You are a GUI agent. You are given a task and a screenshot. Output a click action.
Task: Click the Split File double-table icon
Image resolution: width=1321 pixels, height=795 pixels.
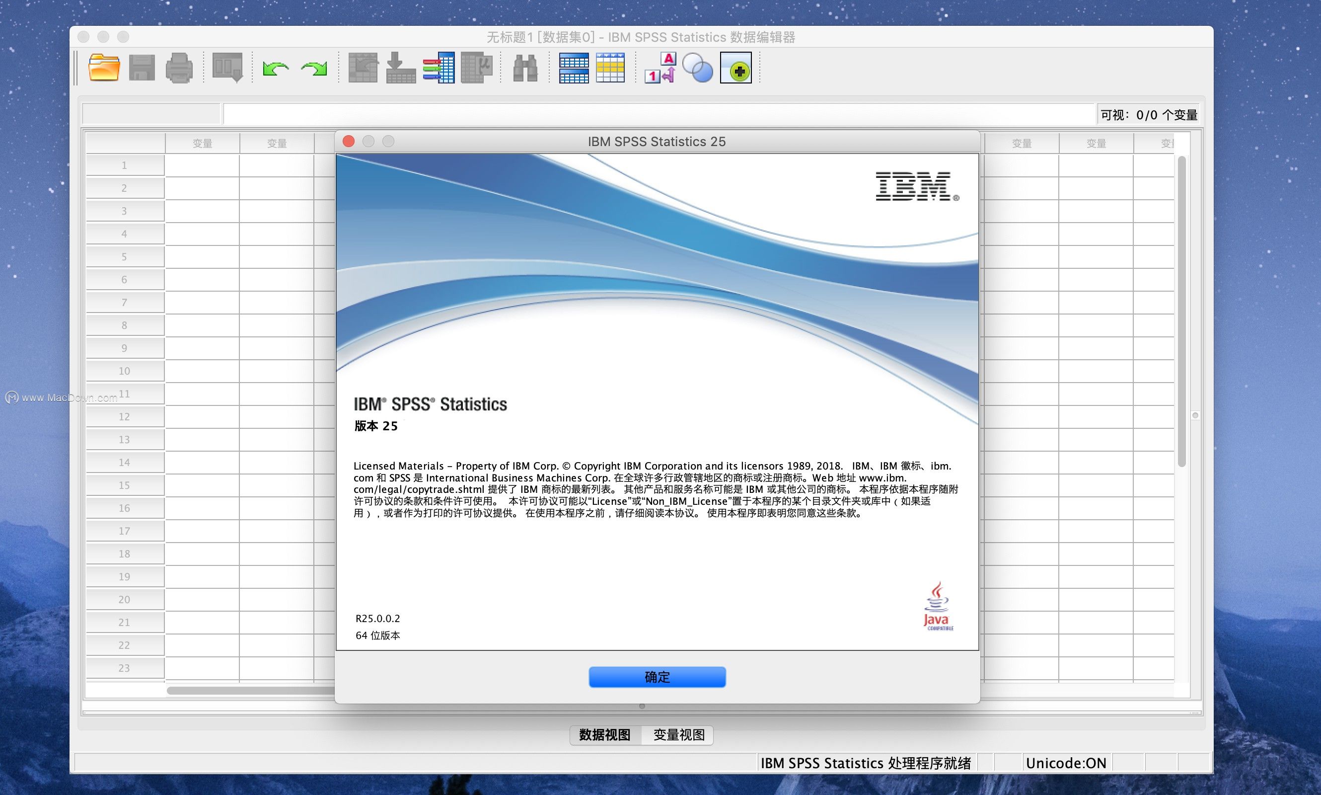click(x=574, y=68)
